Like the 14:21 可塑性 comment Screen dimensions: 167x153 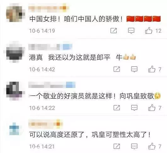[152, 146]
